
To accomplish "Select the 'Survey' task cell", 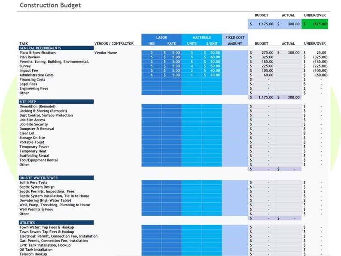I will pos(25,66).
